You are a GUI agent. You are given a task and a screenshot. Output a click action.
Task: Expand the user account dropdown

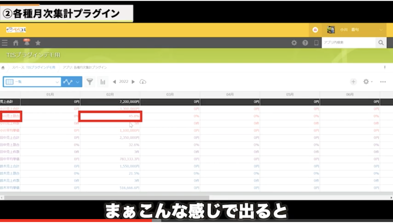382,30
